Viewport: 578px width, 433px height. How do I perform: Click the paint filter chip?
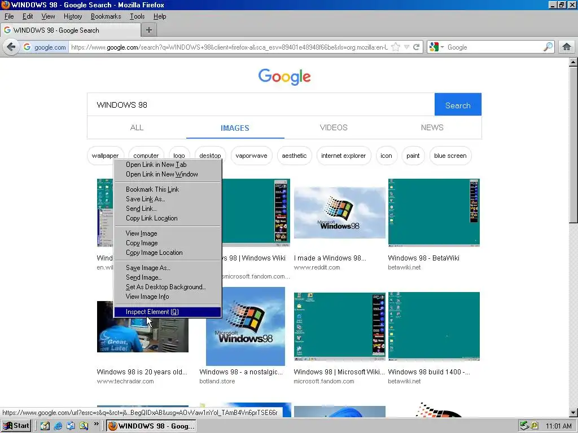coord(413,156)
